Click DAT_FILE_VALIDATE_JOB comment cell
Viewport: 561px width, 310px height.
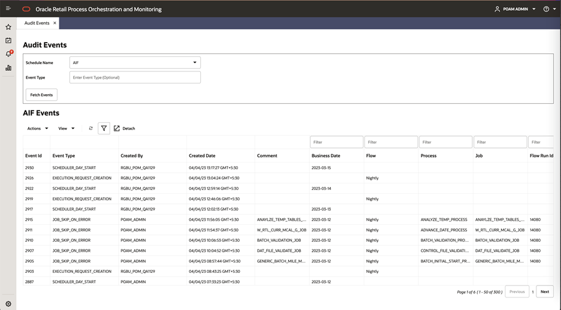pos(279,251)
